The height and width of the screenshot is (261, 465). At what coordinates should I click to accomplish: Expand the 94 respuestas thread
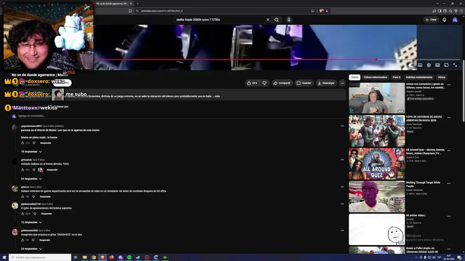tap(31, 179)
